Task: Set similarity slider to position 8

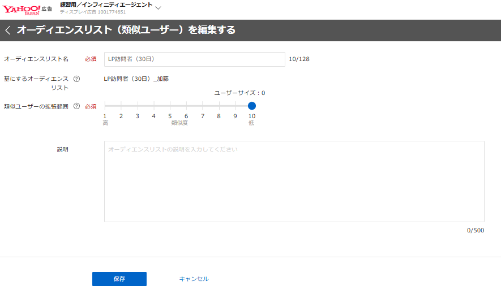Action: coord(219,106)
